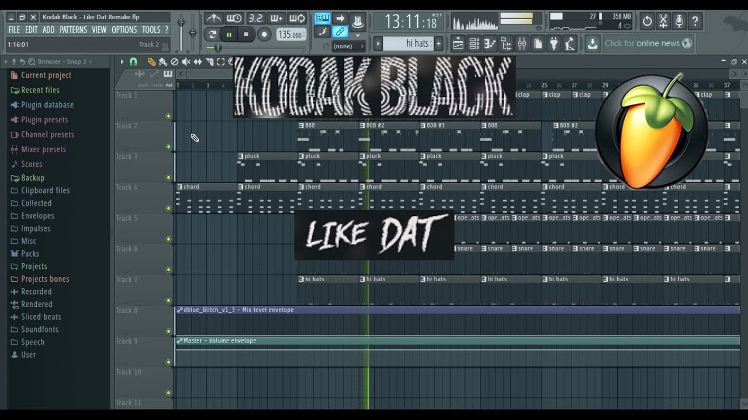Select the Select tool in playlist
The height and width of the screenshot is (420, 748).
pyautogui.click(x=221, y=62)
